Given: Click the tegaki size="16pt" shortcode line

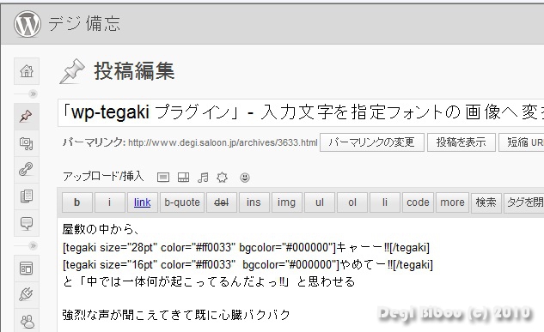Looking at the screenshot, I should point(248,265).
